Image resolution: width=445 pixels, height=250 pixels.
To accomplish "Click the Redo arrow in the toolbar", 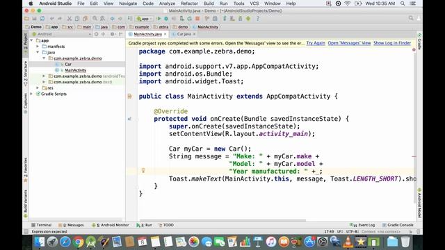I will pyautogui.click(x=60, y=19).
